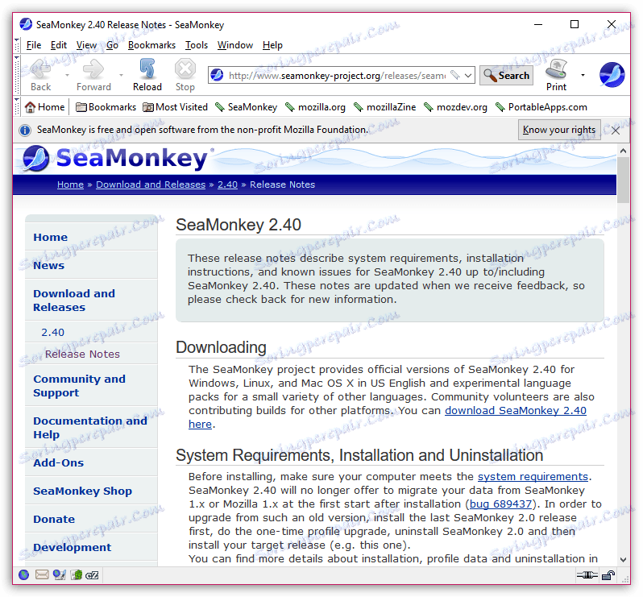Click the scrollbar up arrow

tap(623, 151)
